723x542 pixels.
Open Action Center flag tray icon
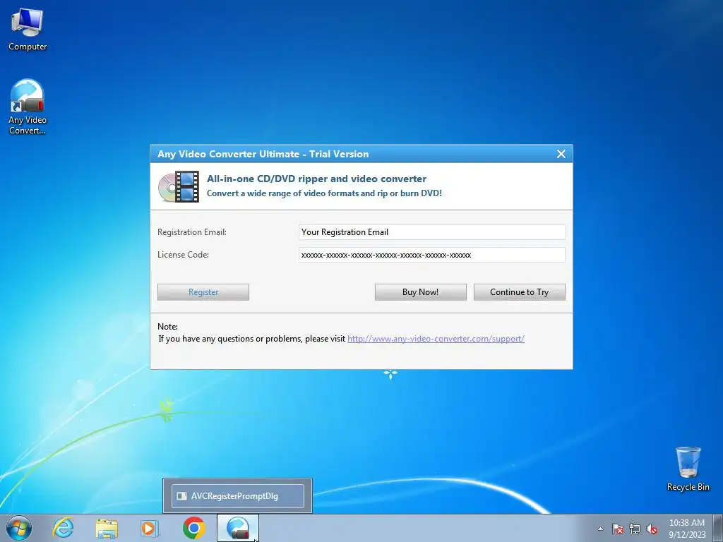[x=617, y=529]
